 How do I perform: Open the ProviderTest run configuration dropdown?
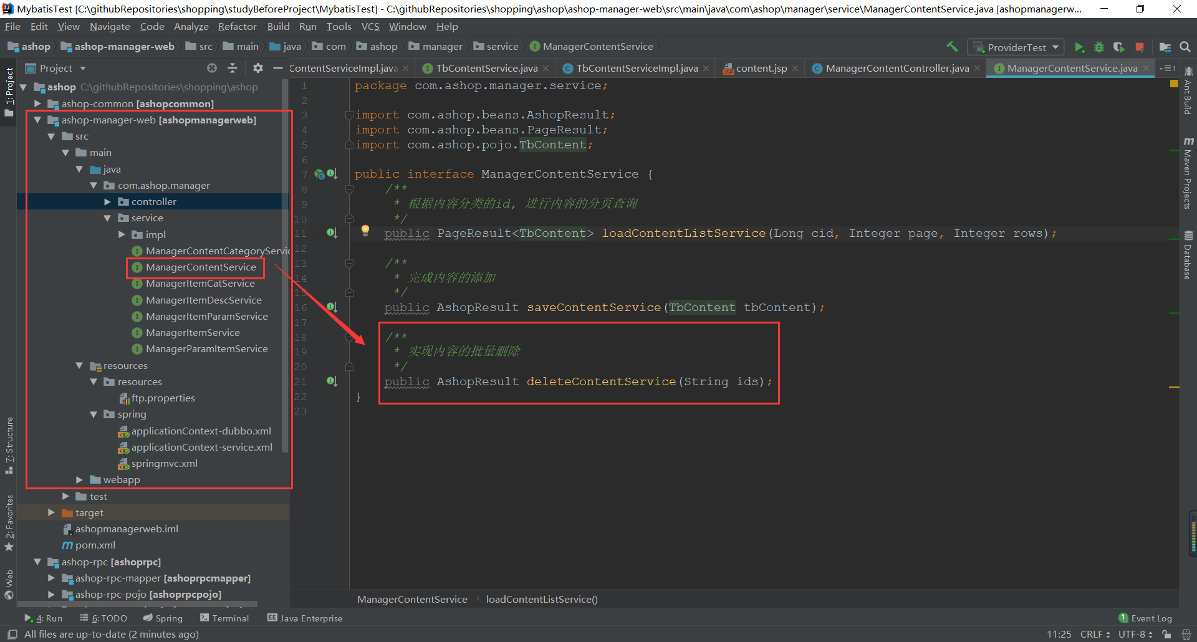click(1016, 47)
